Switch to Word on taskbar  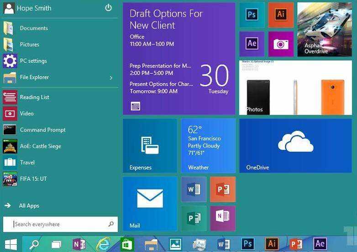click(224, 244)
